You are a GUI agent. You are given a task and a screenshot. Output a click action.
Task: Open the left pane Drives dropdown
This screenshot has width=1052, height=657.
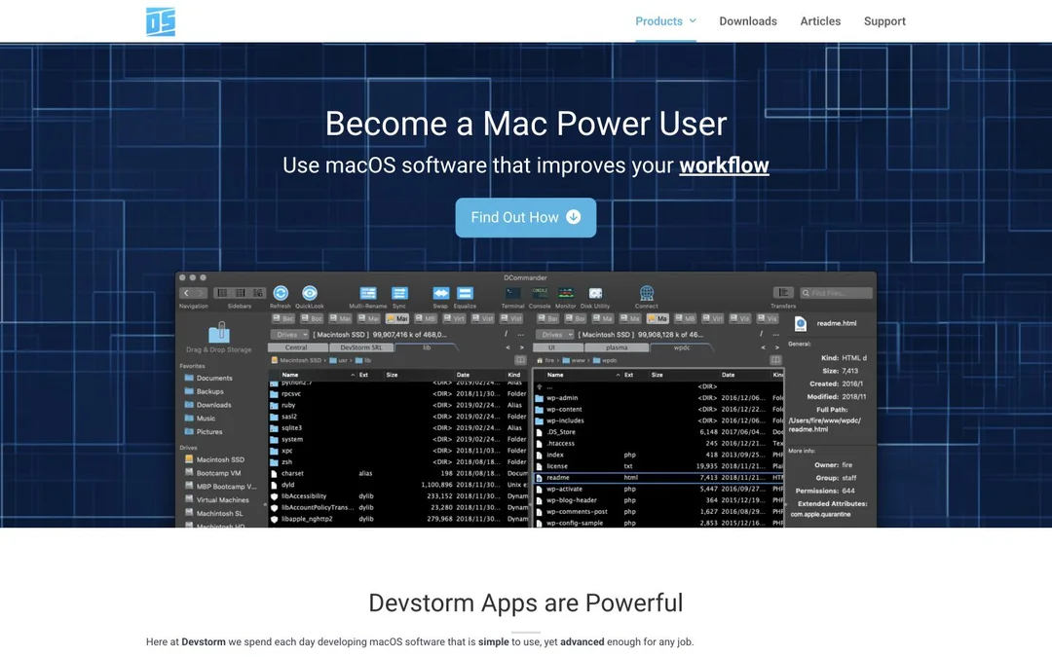pyautogui.click(x=290, y=335)
